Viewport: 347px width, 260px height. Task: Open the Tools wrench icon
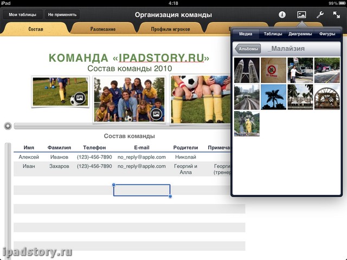[x=320, y=15]
